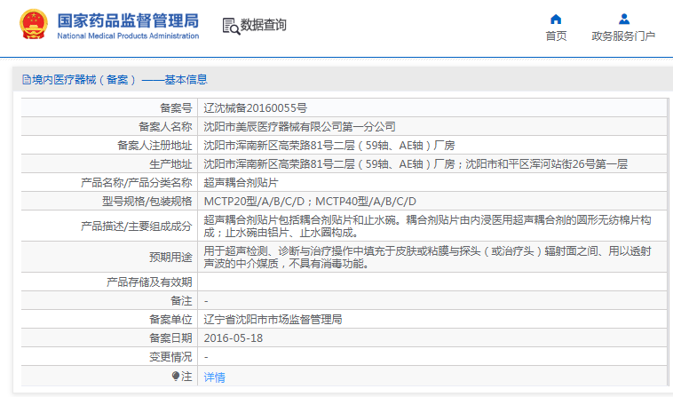Select the date 2016-05-18

point(233,338)
